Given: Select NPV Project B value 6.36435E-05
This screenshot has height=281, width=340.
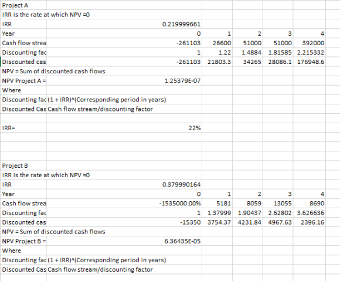Looking at the screenshot, I should point(124,241).
